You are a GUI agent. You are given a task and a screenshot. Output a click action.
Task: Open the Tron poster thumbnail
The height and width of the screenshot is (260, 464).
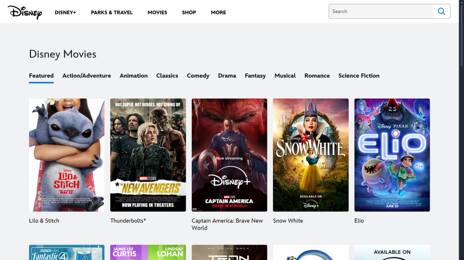pos(229,252)
